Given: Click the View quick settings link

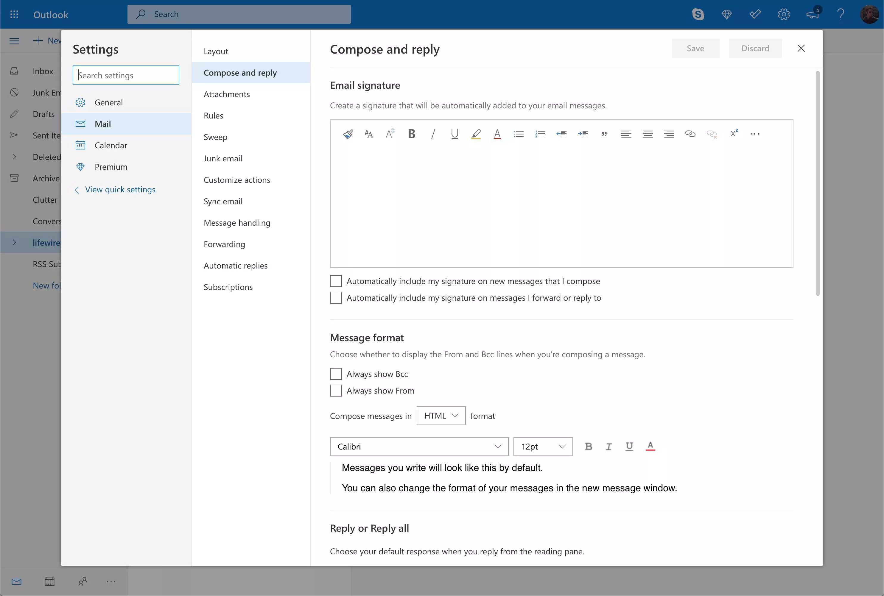Looking at the screenshot, I should (x=120, y=190).
